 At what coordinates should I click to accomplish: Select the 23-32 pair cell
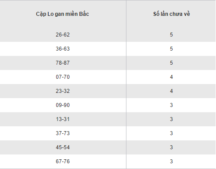coord(63,91)
